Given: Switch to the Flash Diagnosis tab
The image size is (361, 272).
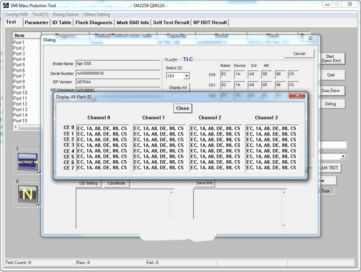Looking at the screenshot, I should tap(93, 23).
